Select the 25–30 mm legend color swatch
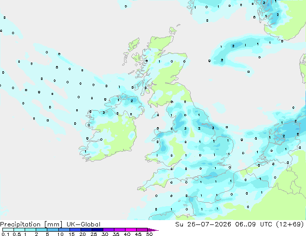Viewport: 306px width, 236px height. pyautogui.click(x=97, y=230)
